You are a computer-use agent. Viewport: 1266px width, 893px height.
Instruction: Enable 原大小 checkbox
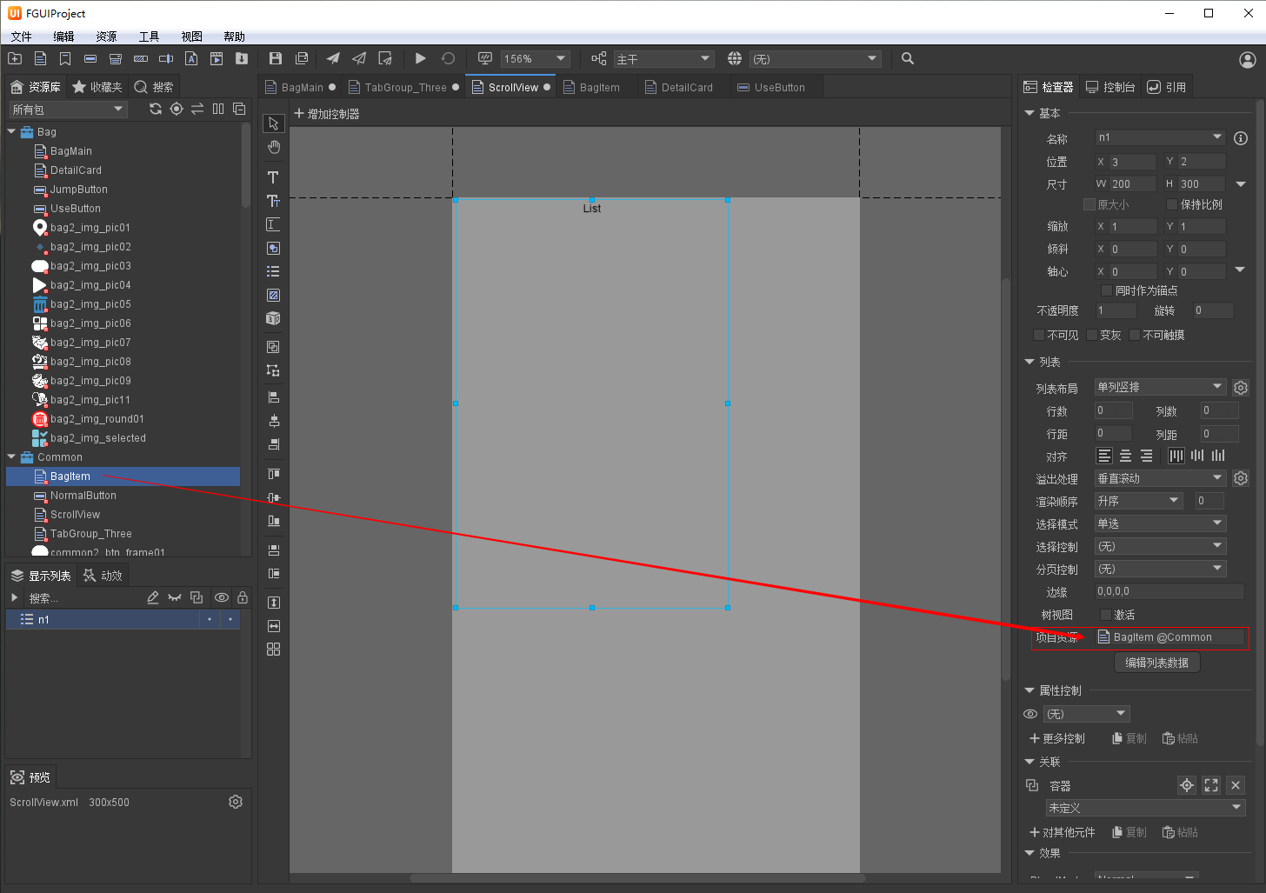tap(1089, 204)
